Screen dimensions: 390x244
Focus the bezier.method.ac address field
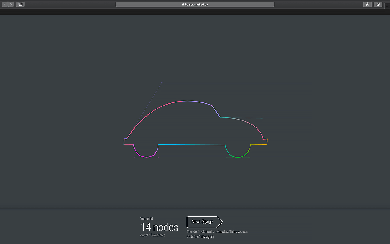point(195,5)
